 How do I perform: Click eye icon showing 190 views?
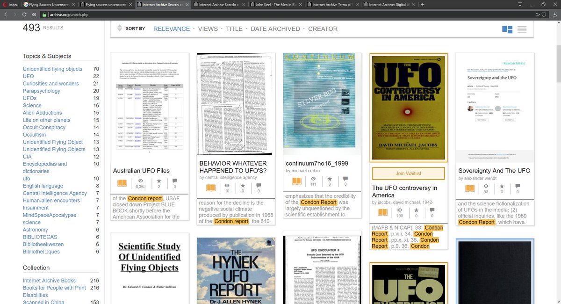click(x=399, y=210)
